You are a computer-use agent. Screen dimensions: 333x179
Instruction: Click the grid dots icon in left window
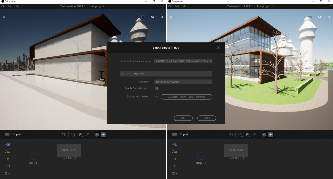(x=64, y=134)
